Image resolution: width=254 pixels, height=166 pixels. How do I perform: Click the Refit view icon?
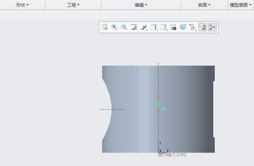[x=105, y=27]
